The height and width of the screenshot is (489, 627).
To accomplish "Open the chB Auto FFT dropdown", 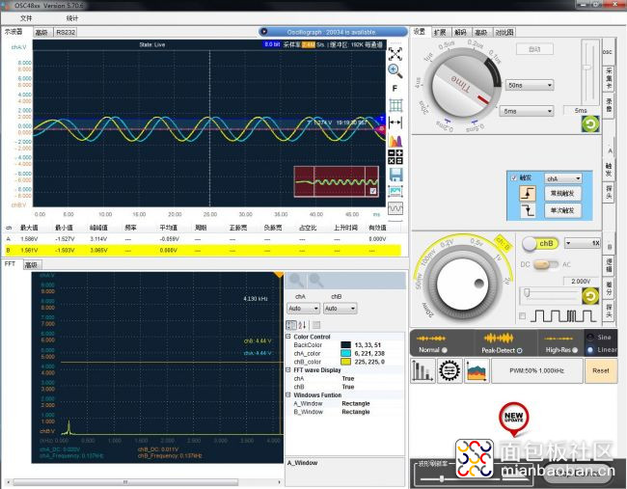I will point(341,309).
